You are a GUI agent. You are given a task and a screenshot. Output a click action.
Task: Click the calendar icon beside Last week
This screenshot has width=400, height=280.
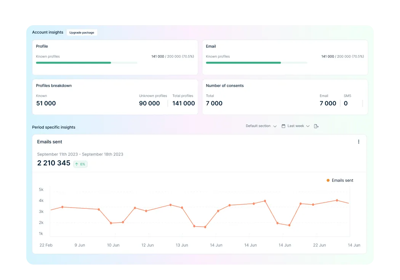(283, 126)
